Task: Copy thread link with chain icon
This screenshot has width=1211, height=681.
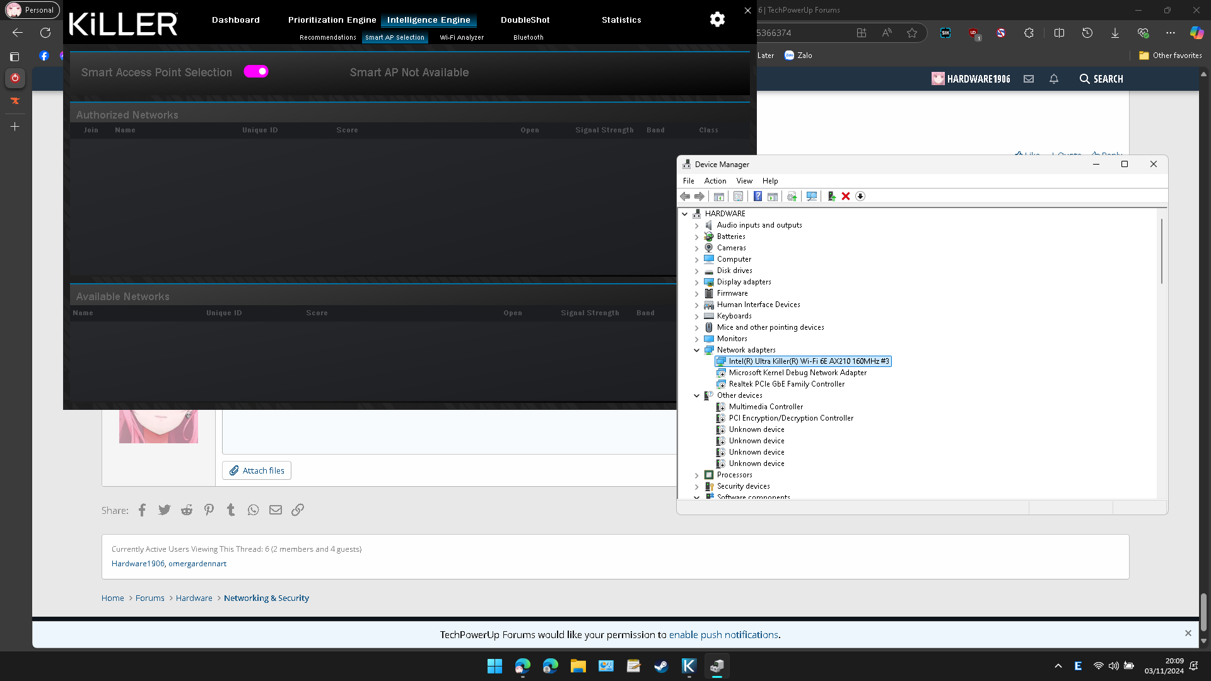Action: click(x=298, y=510)
